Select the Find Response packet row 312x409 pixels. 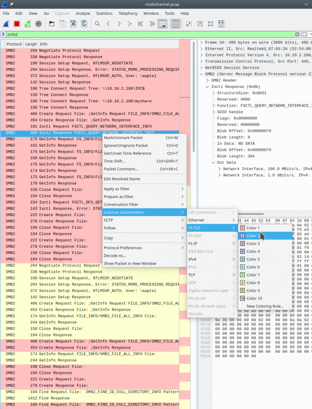(90, 398)
